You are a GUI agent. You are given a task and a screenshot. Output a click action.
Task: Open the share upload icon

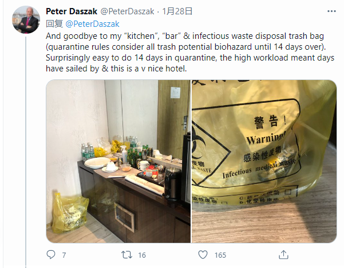click(x=283, y=255)
